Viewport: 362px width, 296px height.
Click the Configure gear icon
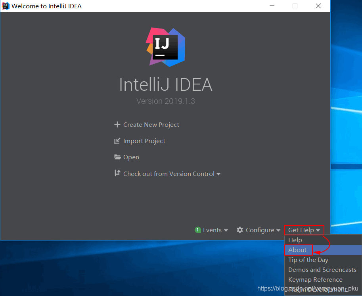pos(240,230)
